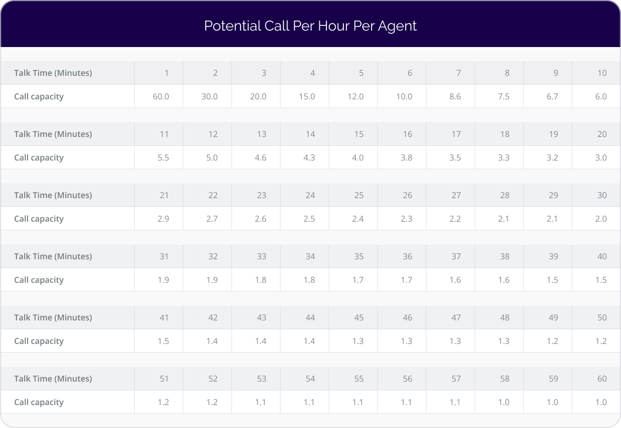Click the last 'Call capacity' row label
Image resolution: width=621 pixels, height=428 pixels.
(39, 402)
